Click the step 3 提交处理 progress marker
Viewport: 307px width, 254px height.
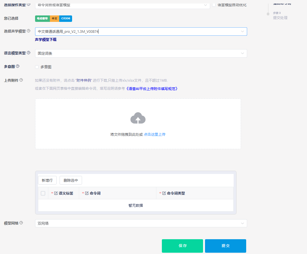click(x=268, y=14)
